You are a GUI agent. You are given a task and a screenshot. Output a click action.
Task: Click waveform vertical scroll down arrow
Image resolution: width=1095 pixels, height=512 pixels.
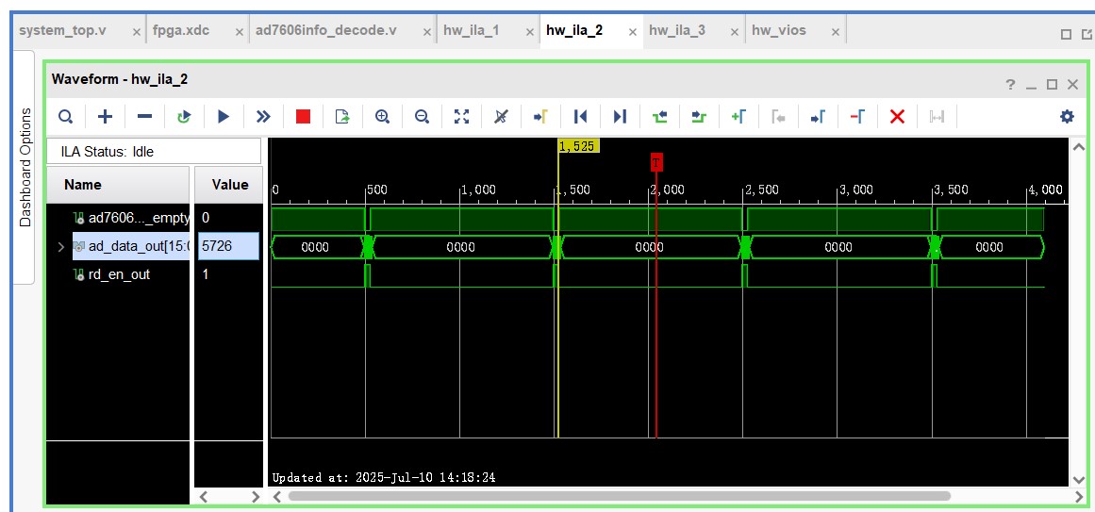point(1078,478)
